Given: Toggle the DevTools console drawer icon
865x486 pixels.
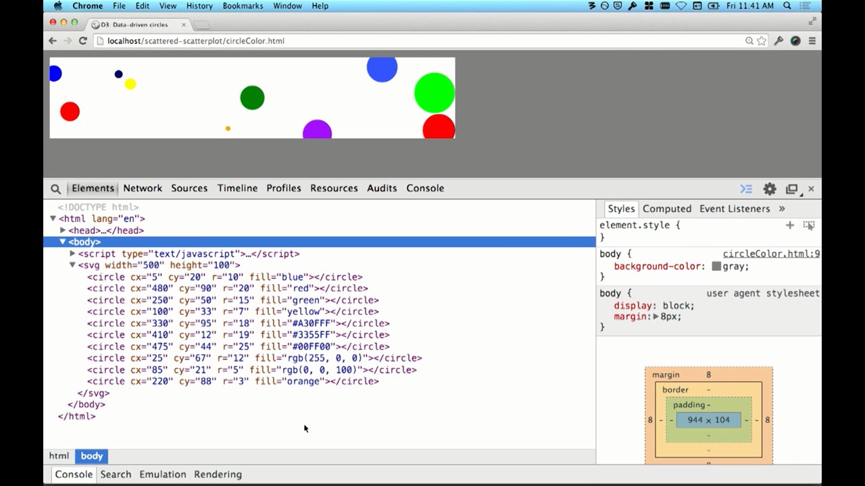Looking at the screenshot, I should tap(746, 189).
